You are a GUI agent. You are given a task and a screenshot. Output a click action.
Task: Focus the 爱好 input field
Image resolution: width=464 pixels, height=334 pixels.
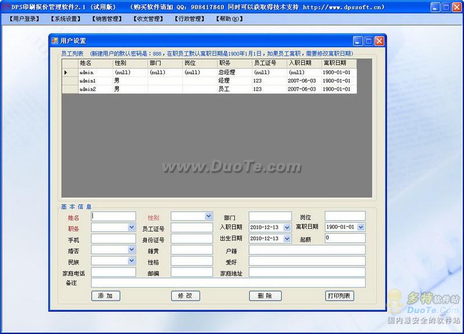(307, 261)
